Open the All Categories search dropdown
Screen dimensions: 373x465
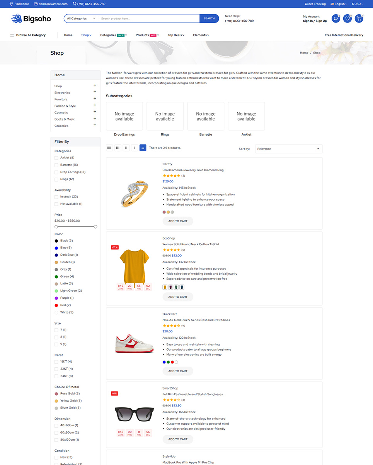[81, 18]
